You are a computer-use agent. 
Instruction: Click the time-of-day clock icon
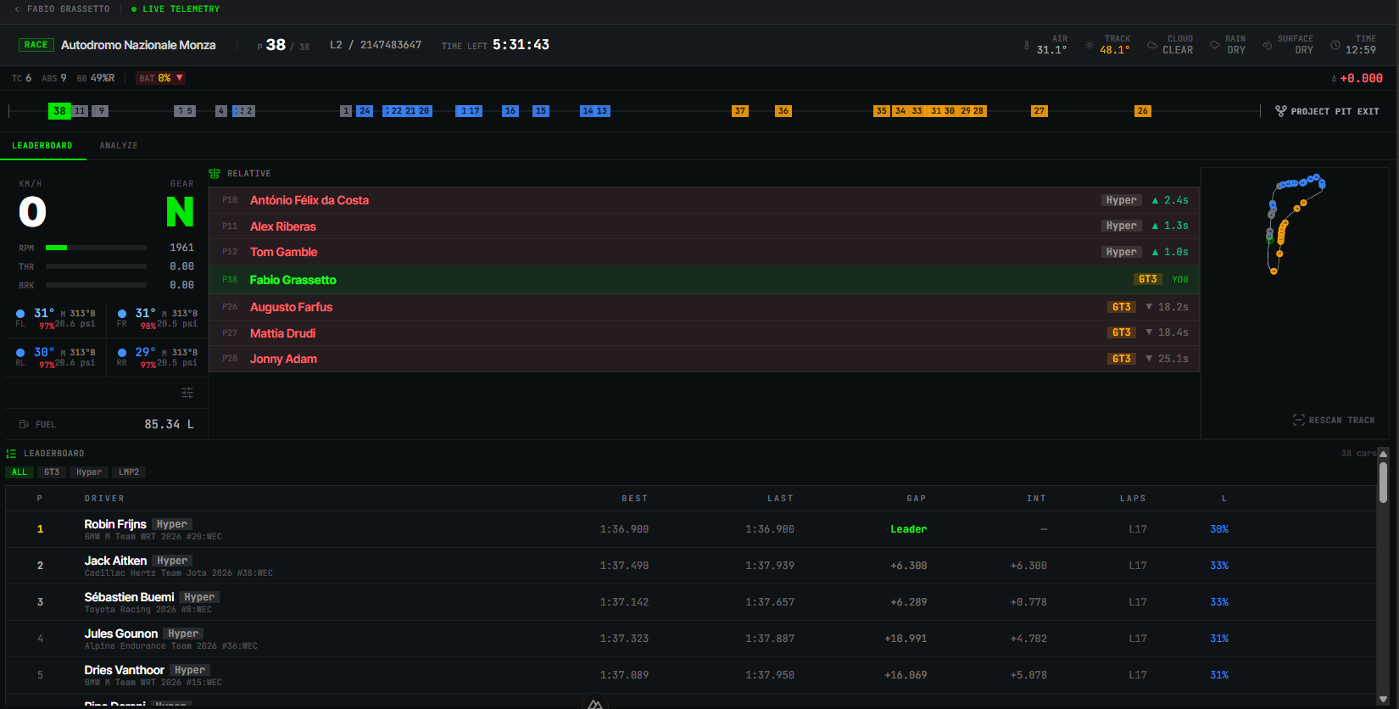pos(1335,45)
